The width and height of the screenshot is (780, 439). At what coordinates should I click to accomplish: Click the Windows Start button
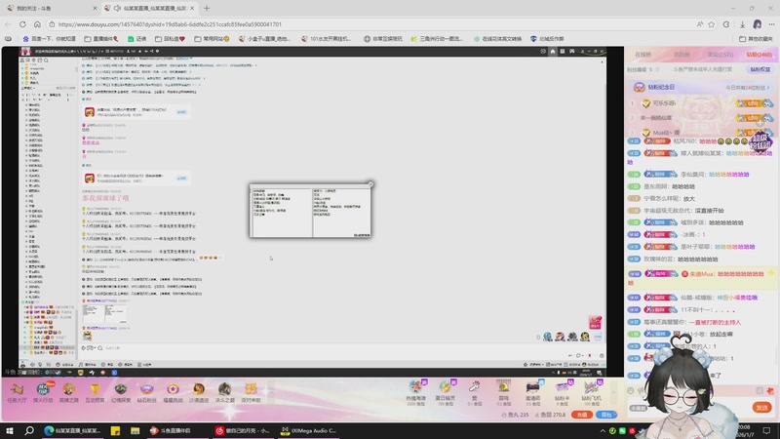[x=10, y=430]
